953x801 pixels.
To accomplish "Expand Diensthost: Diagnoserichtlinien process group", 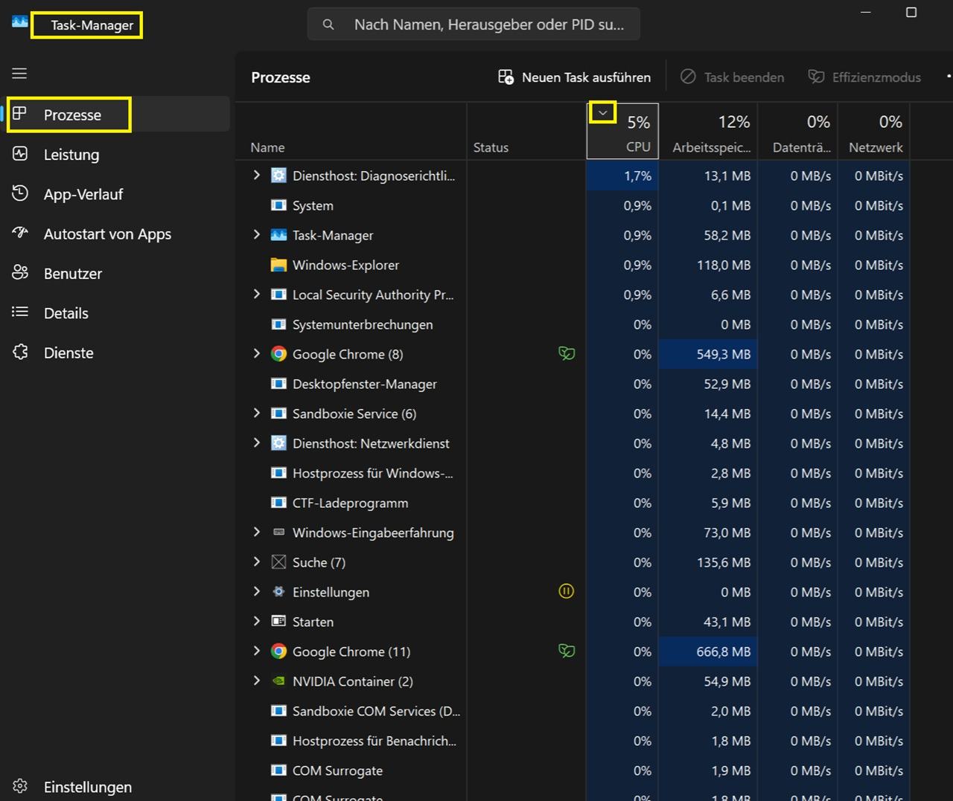I will pyautogui.click(x=257, y=175).
